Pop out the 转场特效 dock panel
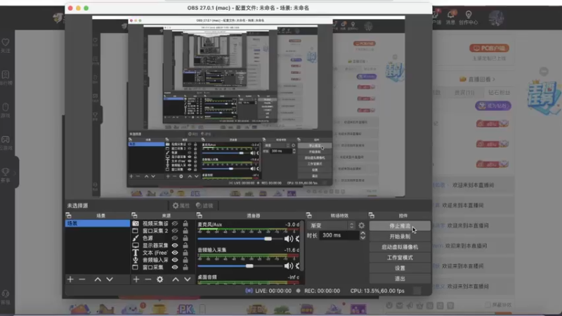 (308, 216)
